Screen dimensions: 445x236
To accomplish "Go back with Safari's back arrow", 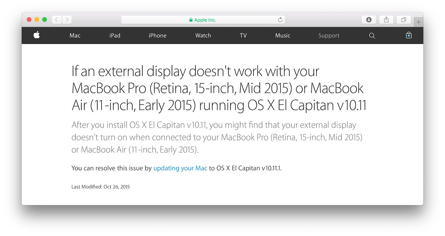I will [57, 20].
